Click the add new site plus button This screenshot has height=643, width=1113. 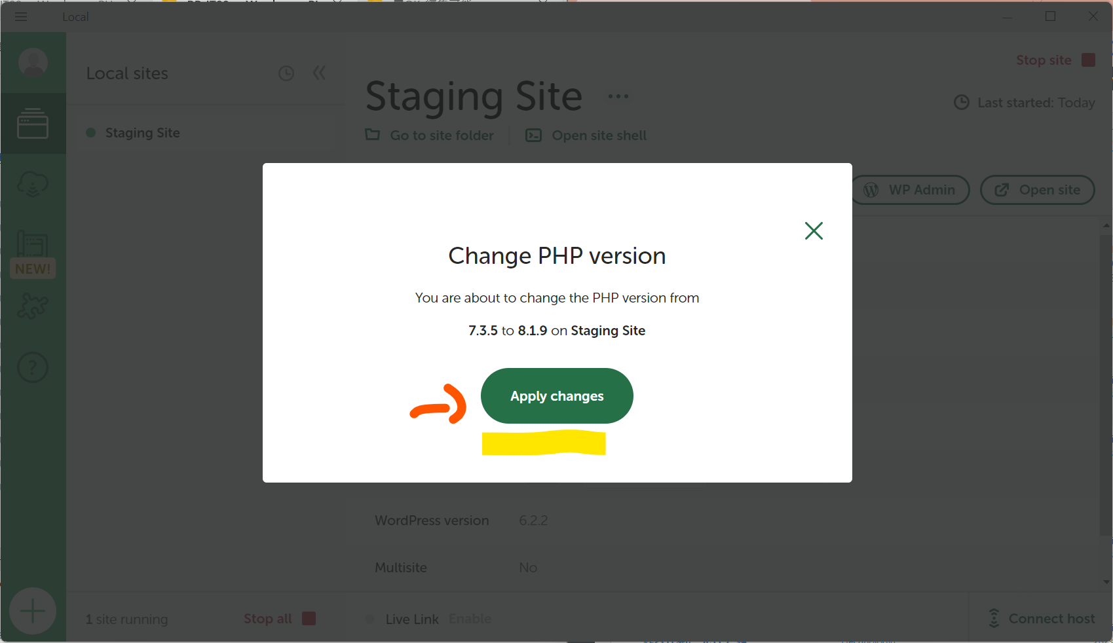33,611
